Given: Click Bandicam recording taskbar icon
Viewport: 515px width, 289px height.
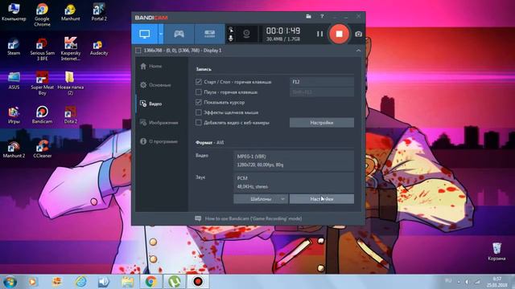Looking at the screenshot, I should pos(198,282).
